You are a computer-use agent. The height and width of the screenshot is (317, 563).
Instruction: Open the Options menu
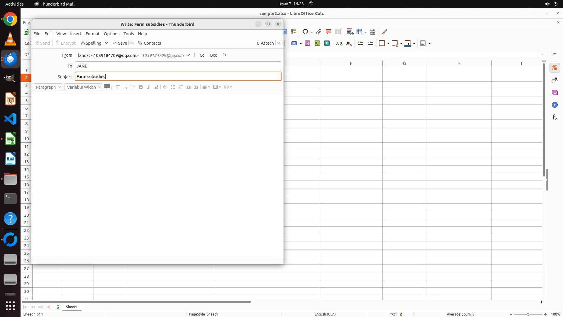pyautogui.click(x=111, y=34)
